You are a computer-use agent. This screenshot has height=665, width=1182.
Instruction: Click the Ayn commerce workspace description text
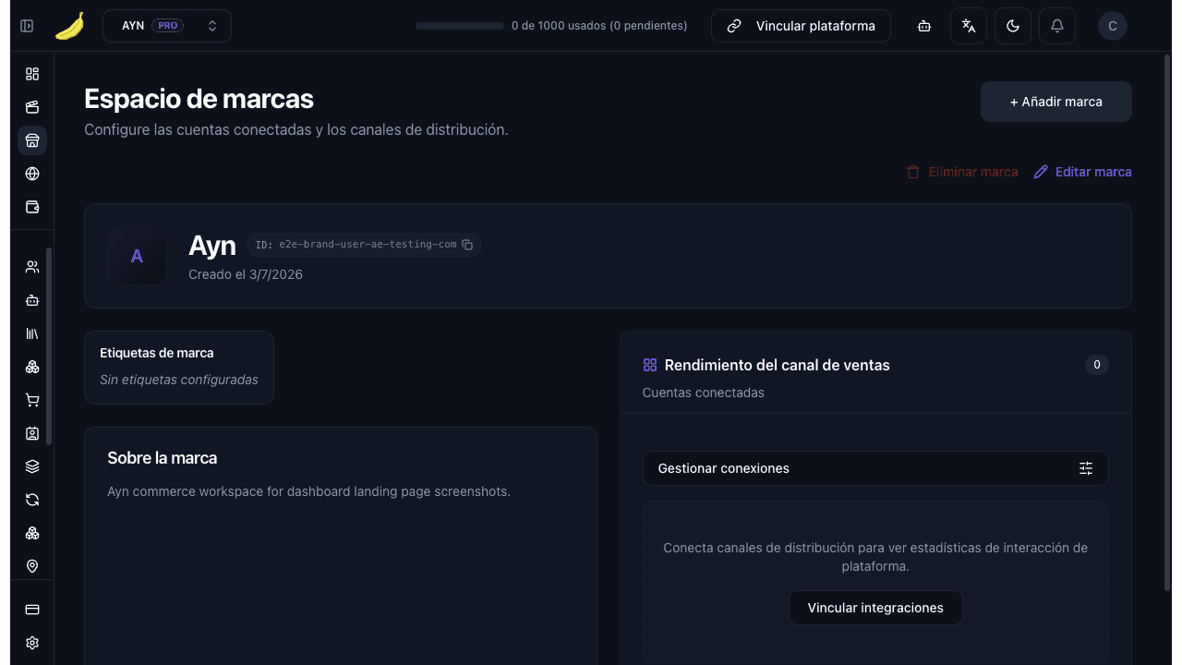pos(309,491)
